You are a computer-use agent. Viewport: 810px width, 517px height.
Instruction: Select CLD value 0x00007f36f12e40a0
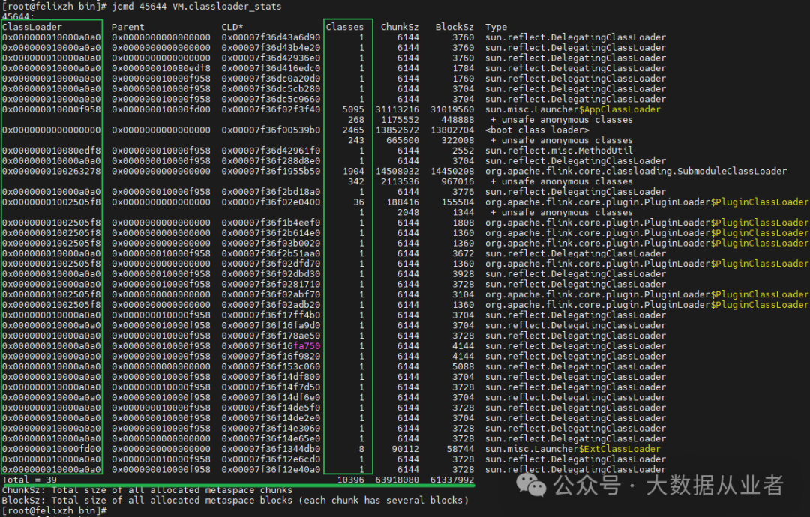pos(271,470)
